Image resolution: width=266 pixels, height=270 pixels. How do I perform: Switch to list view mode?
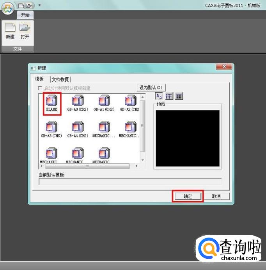169,96
